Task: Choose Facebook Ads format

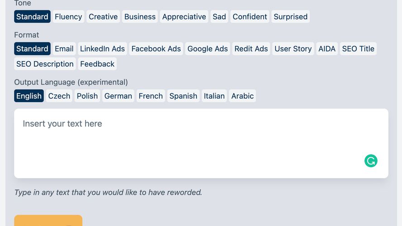Action: (x=156, y=49)
